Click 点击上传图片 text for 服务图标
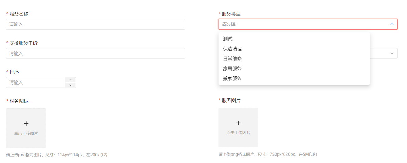This screenshot has width=407, height=163. click(26, 134)
